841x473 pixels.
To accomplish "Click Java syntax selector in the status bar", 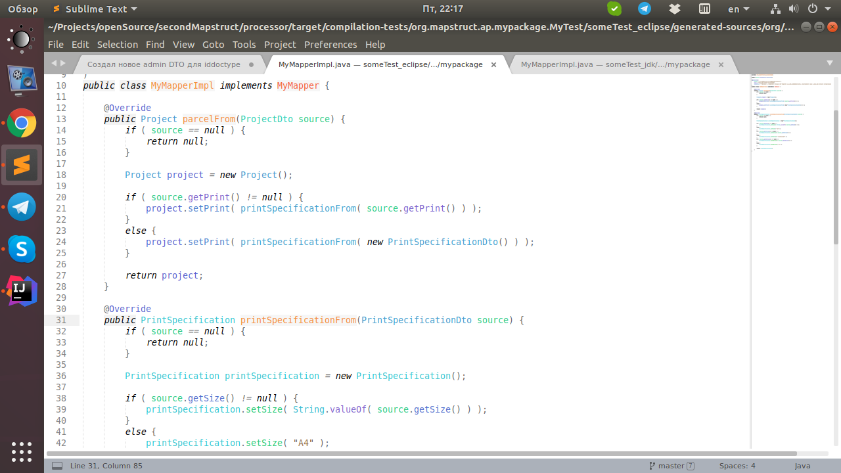I will tap(802, 465).
